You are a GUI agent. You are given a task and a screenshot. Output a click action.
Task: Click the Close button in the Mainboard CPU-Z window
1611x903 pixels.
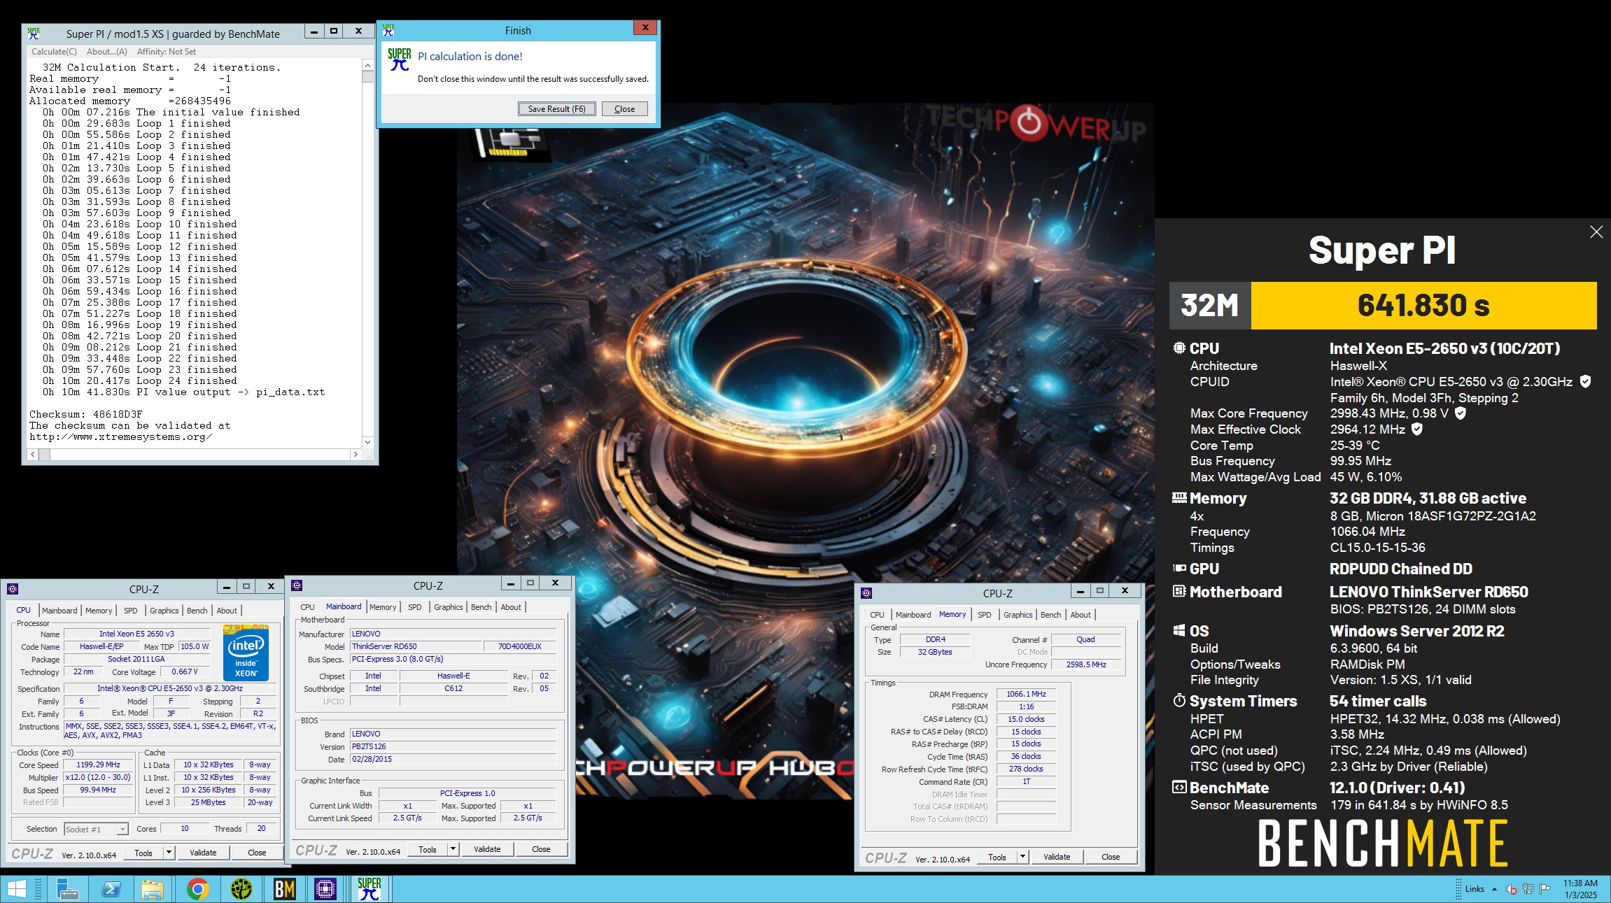click(x=541, y=849)
